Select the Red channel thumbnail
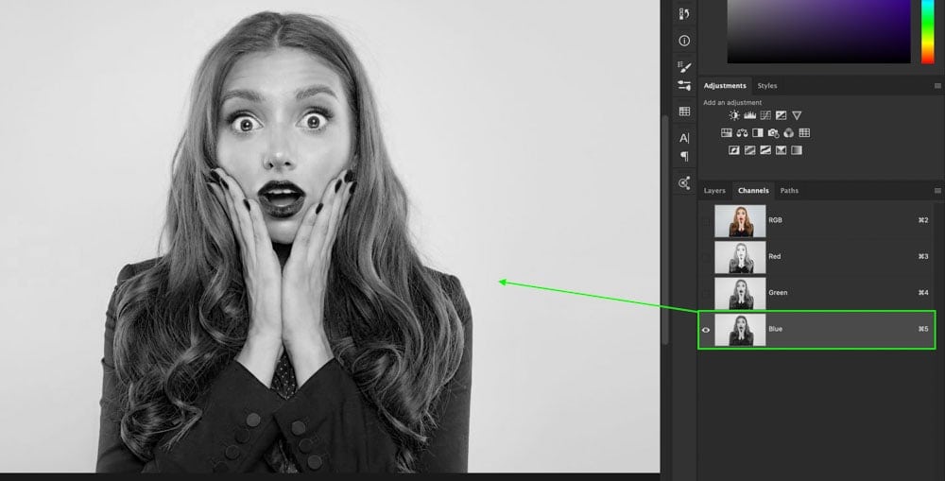Screen dimensions: 945x481 coord(740,257)
